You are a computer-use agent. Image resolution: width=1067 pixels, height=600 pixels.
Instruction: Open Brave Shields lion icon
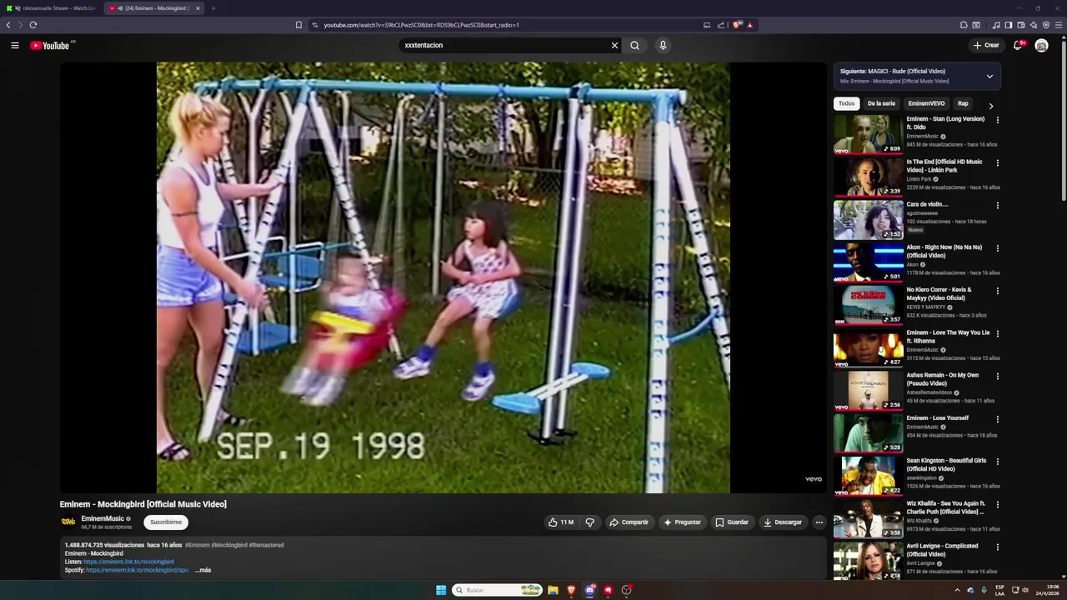pyautogui.click(x=737, y=25)
